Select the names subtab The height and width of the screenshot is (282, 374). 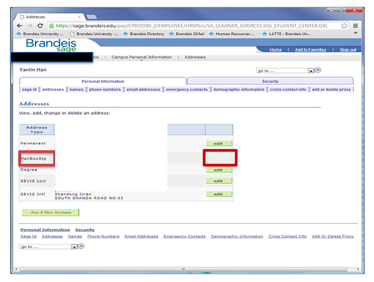(76, 89)
